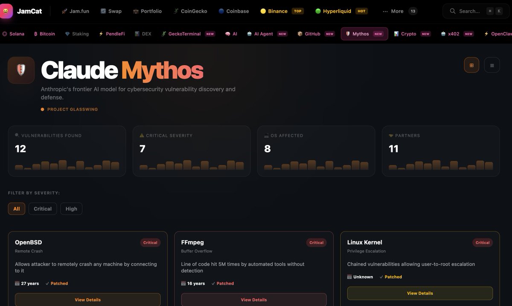Switch to grid view
512x306 pixels.
pos(471,65)
